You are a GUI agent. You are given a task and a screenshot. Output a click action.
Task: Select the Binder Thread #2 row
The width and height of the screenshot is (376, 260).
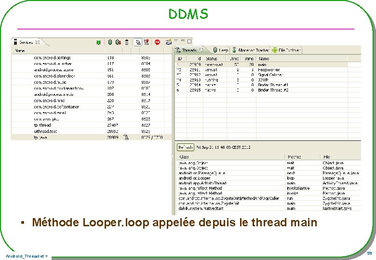261,90
